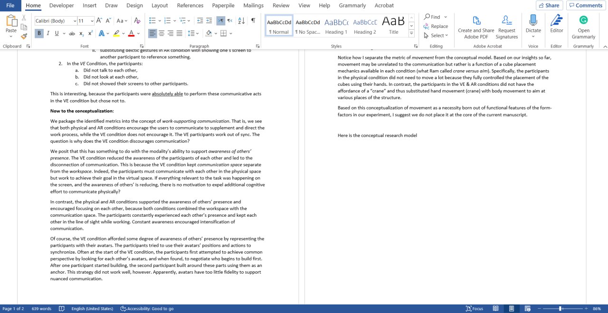This screenshot has width=608, height=313.
Task: Toggle right-to-left text direction
Action: 230,21
